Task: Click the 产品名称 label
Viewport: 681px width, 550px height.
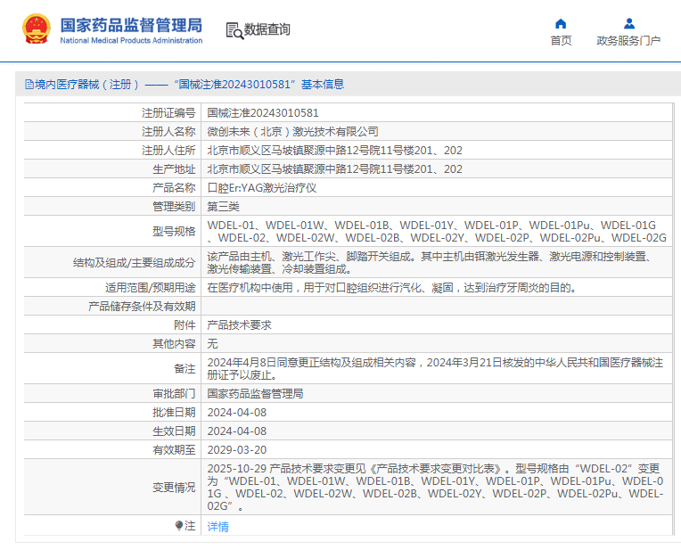Action: 174,188
